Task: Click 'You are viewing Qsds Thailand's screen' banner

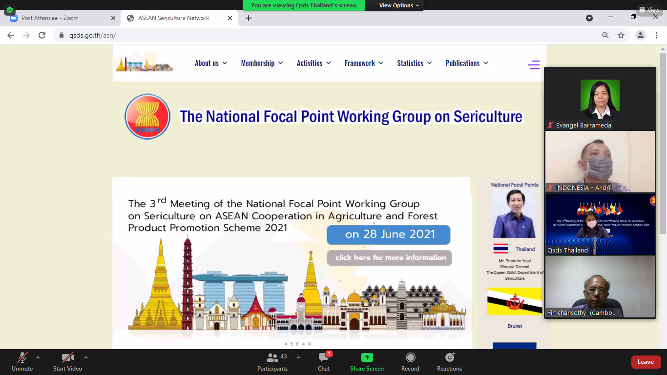Action: click(304, 5)
